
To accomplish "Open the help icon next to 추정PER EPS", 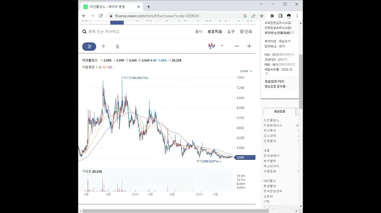I will click(286, 60).
